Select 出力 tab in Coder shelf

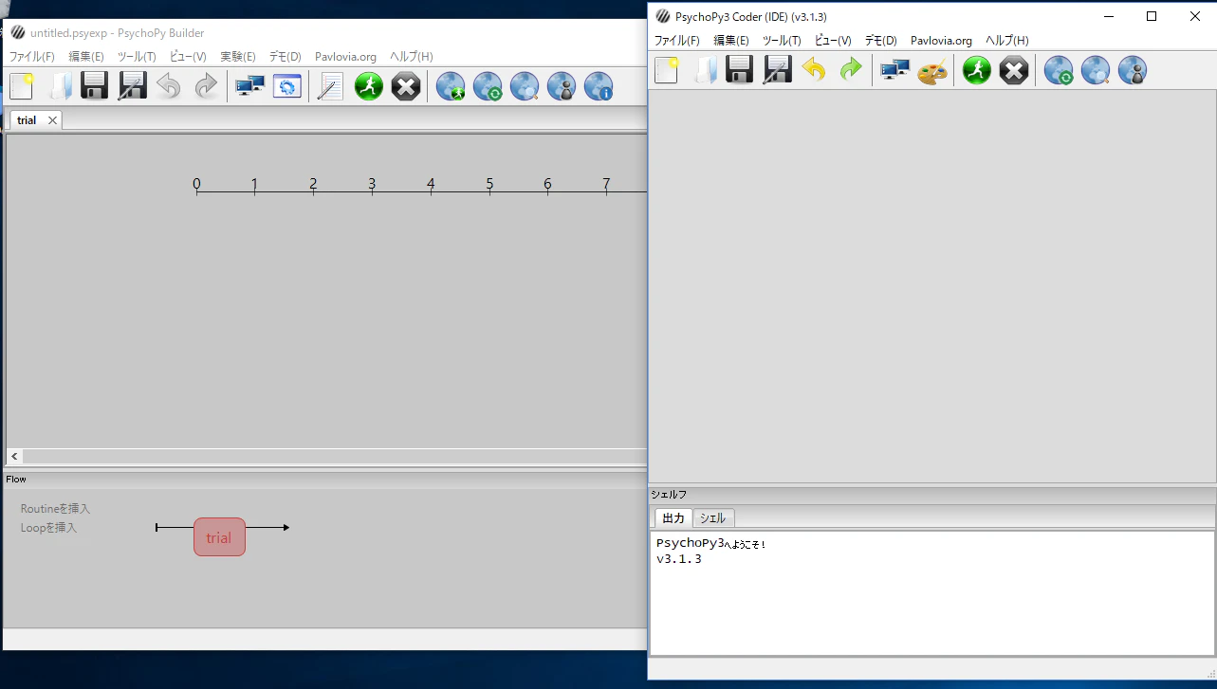click(x=673, y=518)
